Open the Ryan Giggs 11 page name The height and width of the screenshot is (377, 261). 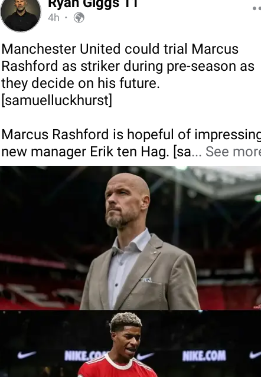click(93, 4)
